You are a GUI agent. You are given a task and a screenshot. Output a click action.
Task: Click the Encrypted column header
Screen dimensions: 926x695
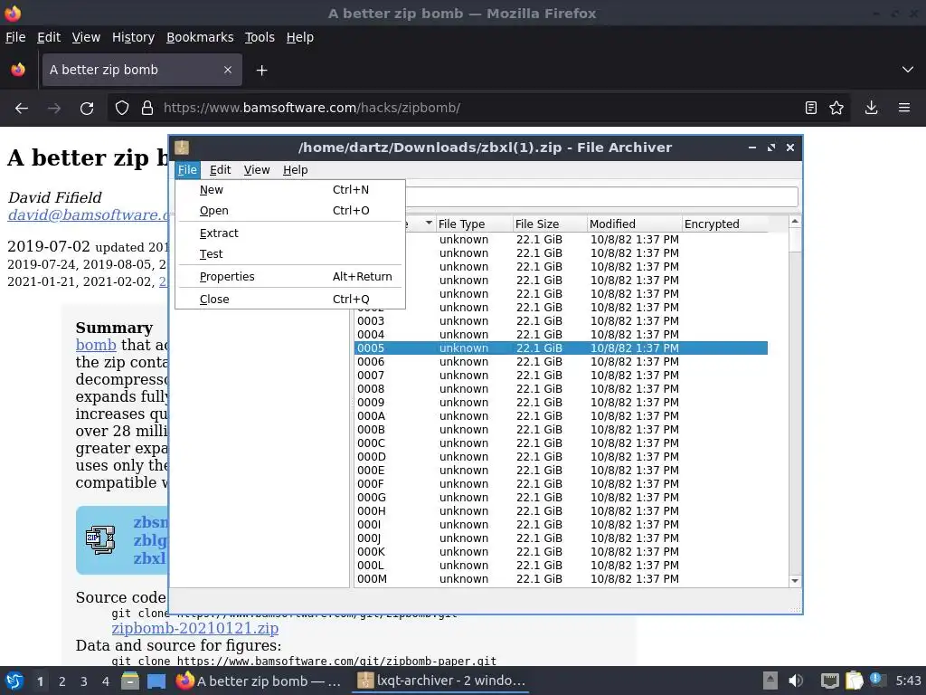[x=725, y=224]
